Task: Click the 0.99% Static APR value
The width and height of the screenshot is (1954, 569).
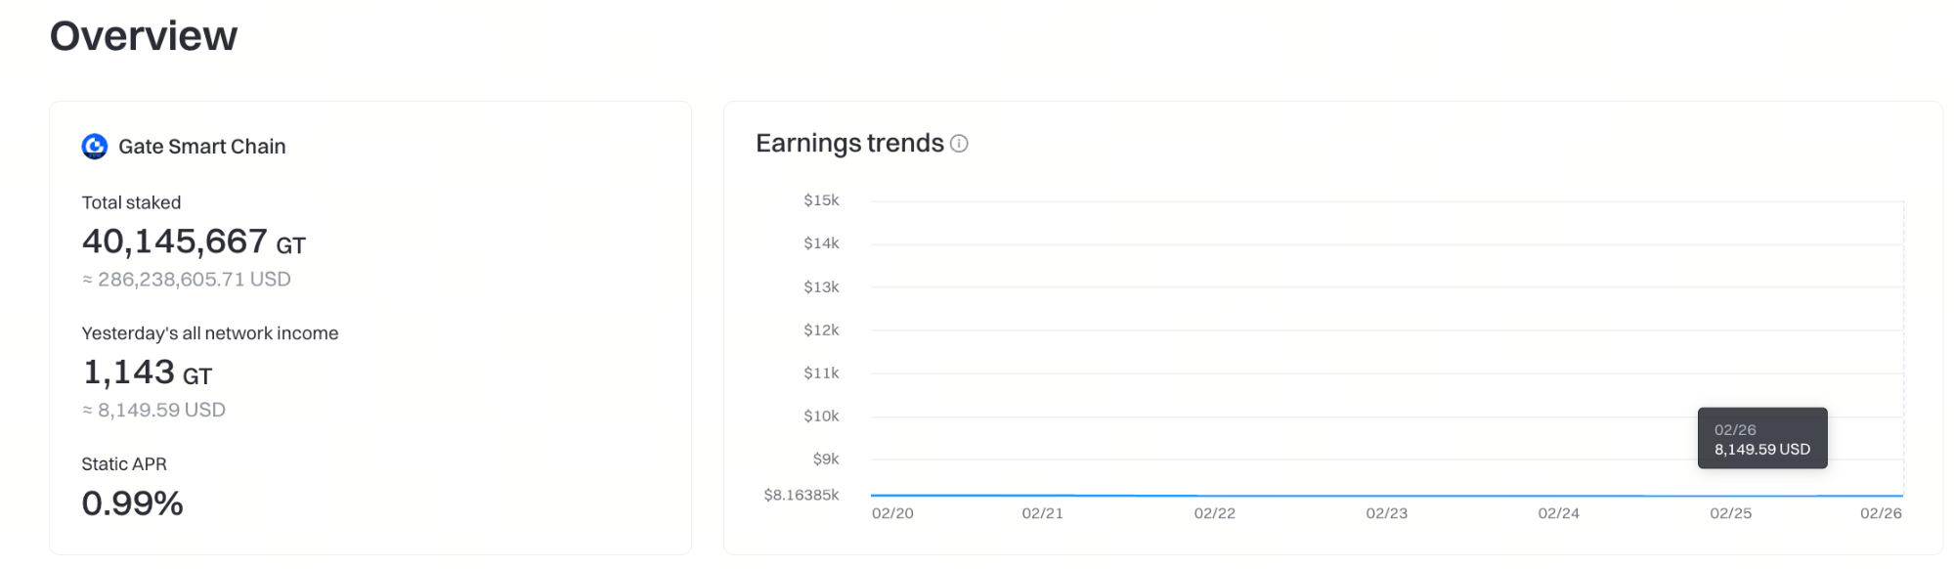Action: (x=132, y=503)
